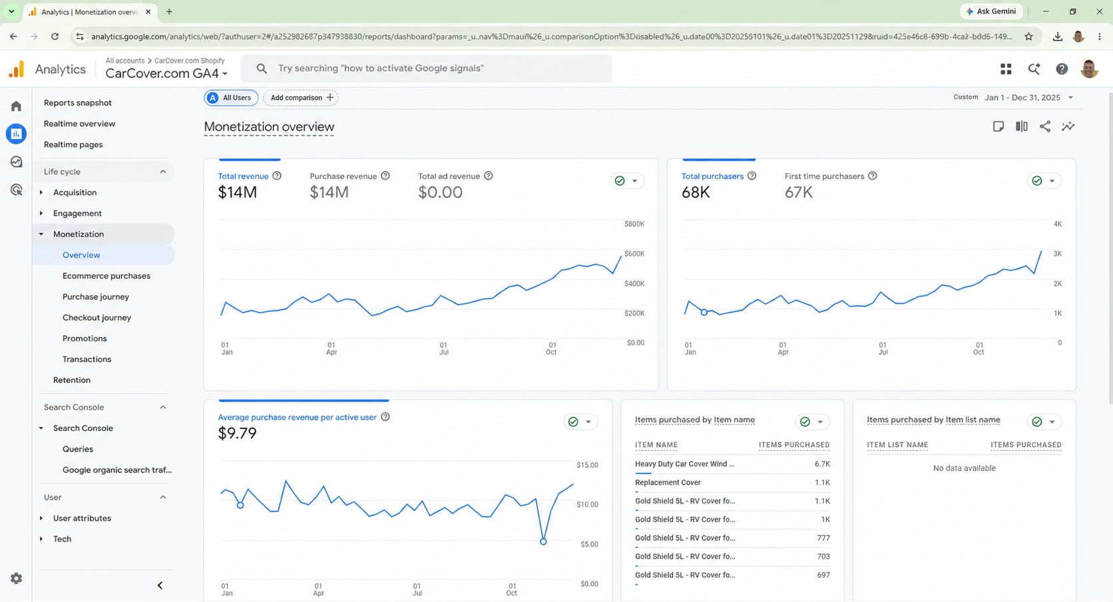Screen dimensions: 1113x602
Task: Click the Add comparison button
Action: 301,98
